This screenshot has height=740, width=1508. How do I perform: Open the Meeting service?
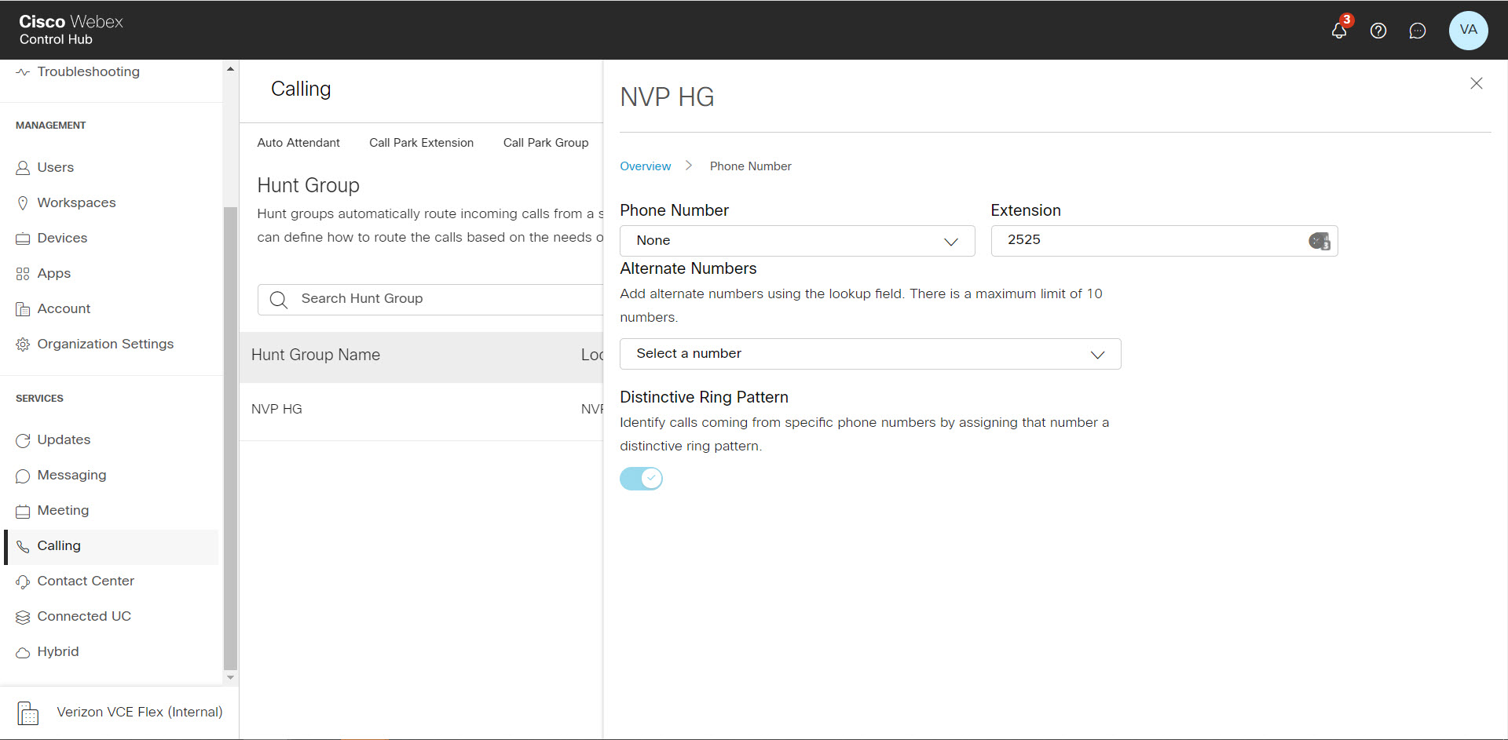(63, 510)
